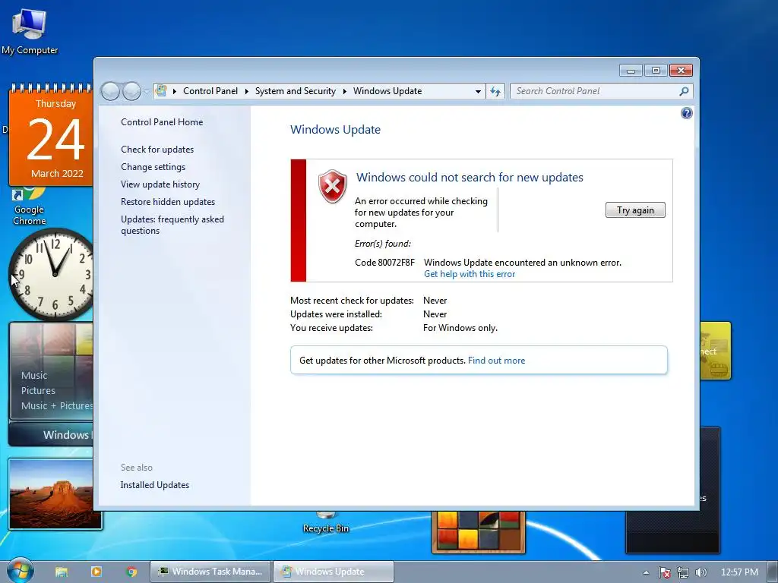Expand arrow after System and Security

coord(344,91)
